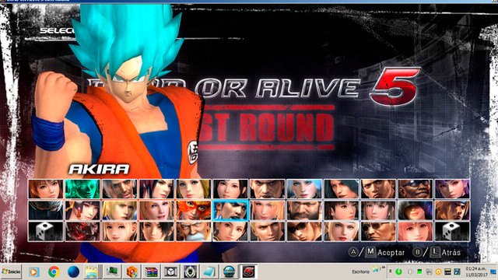Viewport: 498px width, 280px height.
Task: Select the highlighted Akira portrait in the roster
Action: click(230, 210)
